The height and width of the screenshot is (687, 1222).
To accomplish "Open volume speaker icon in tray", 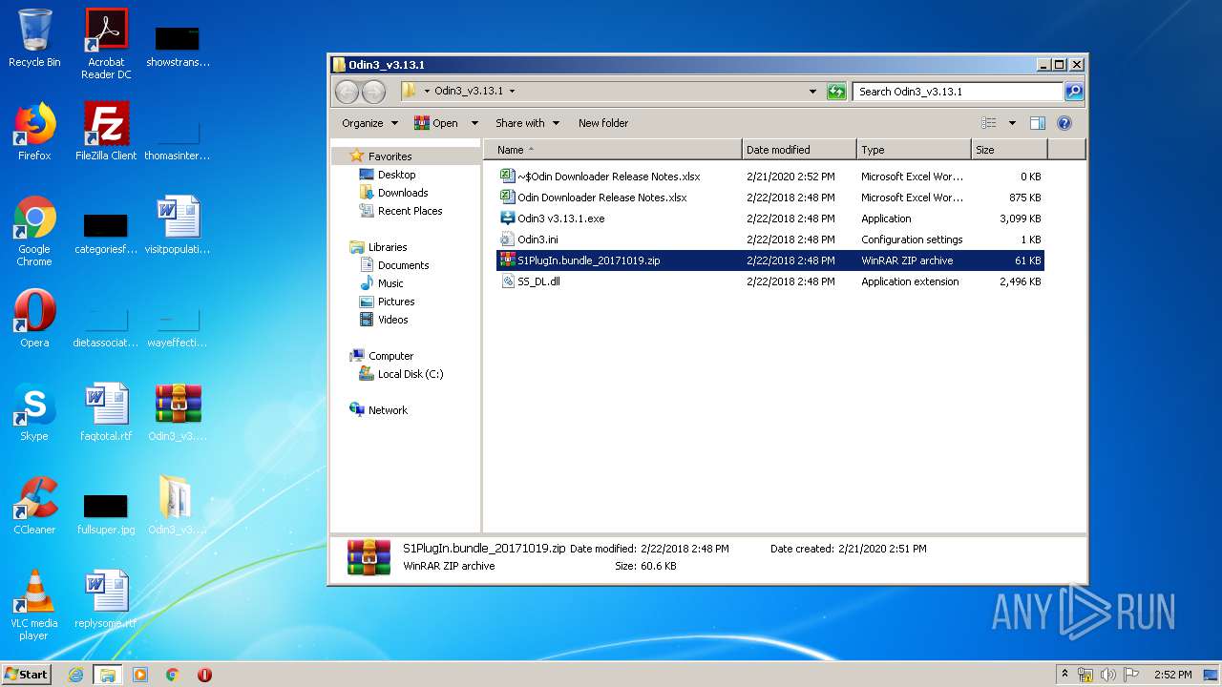I will coord(1108,675).
